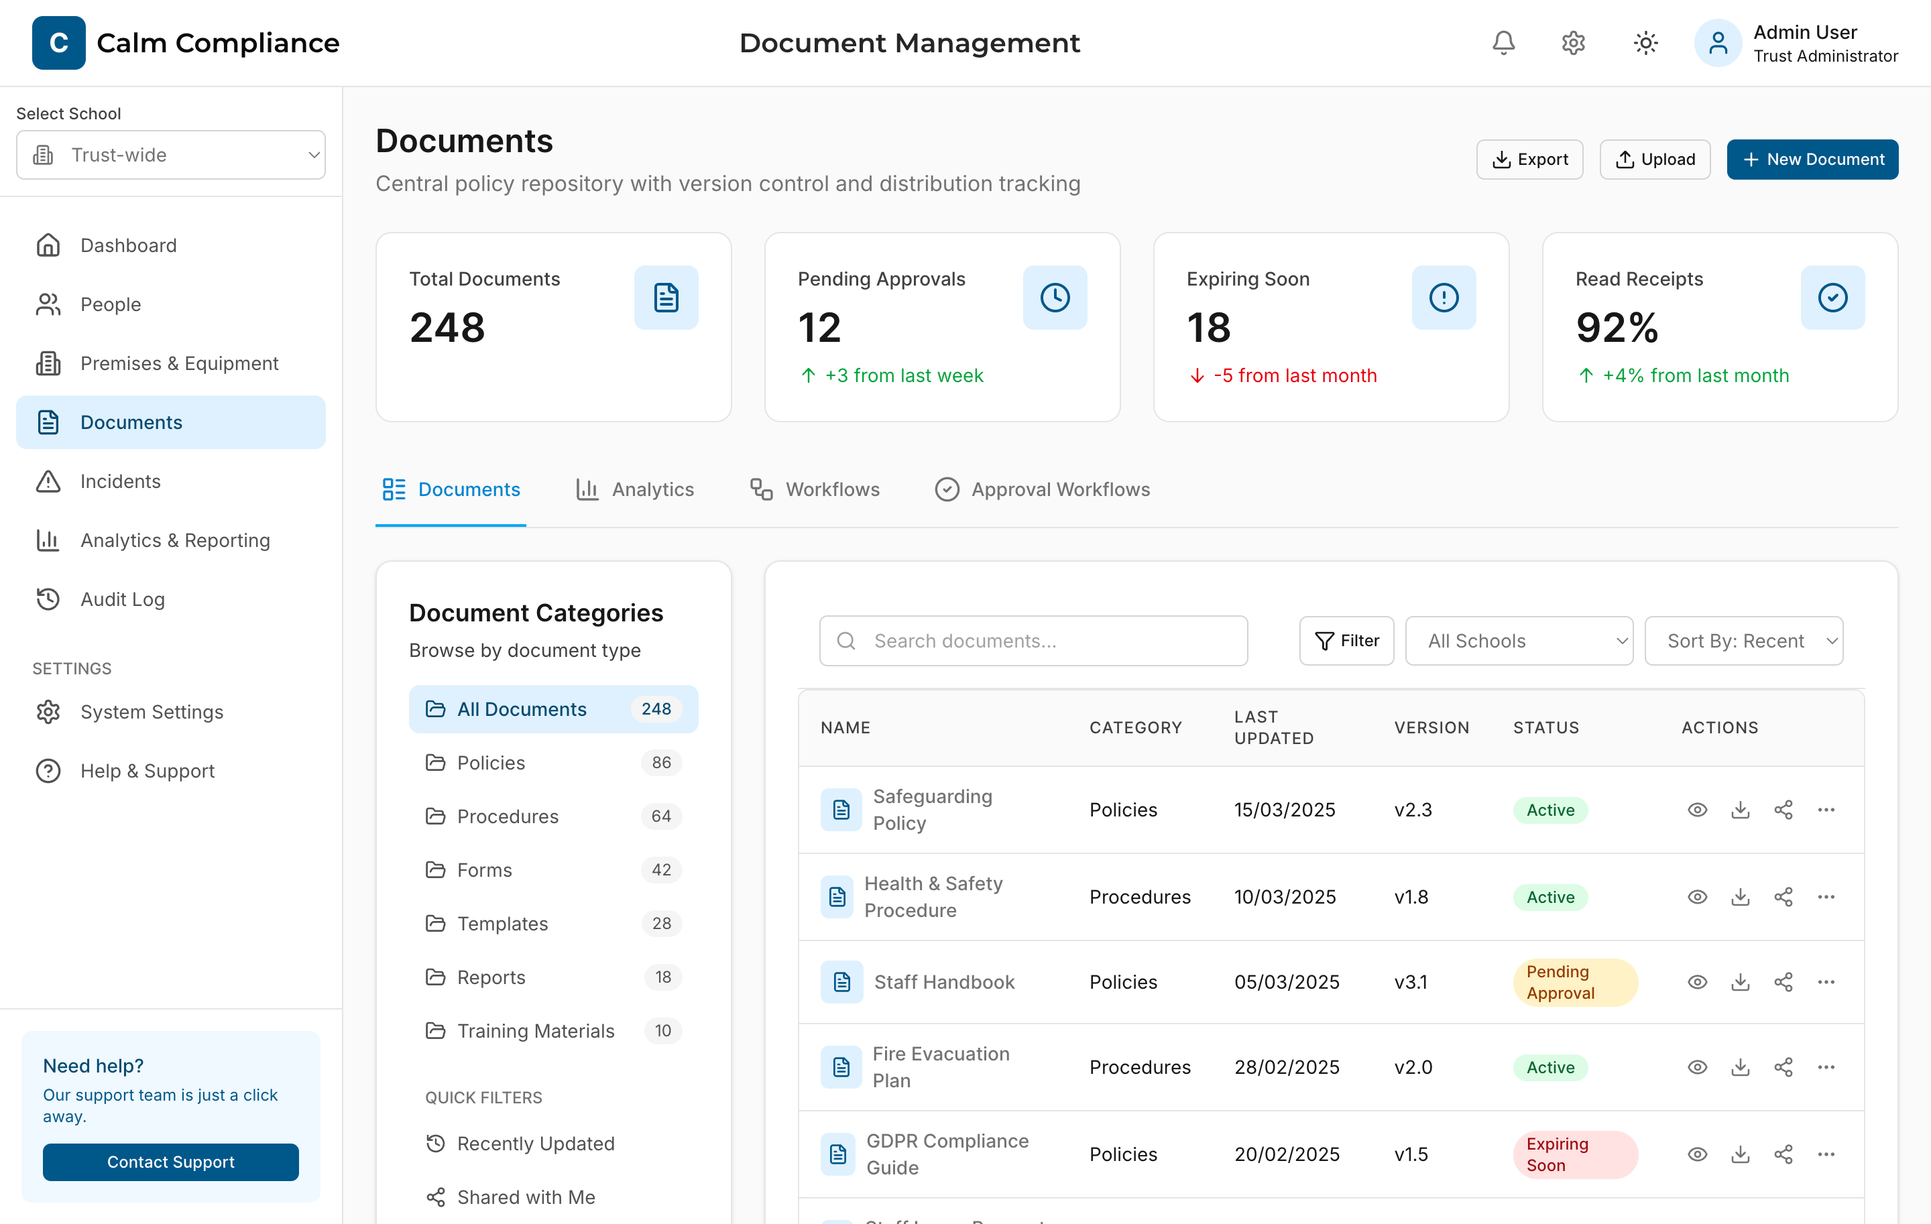Open Help & Support

tap(171, 770)
